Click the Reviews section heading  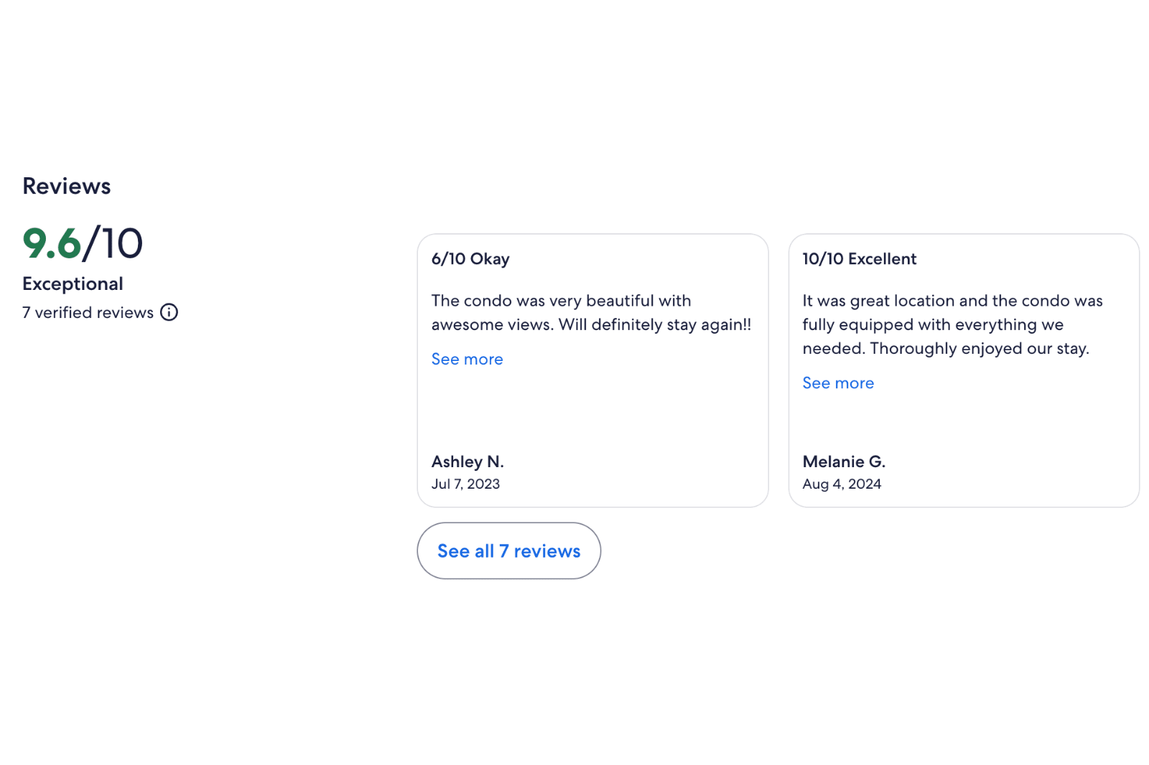67,187
